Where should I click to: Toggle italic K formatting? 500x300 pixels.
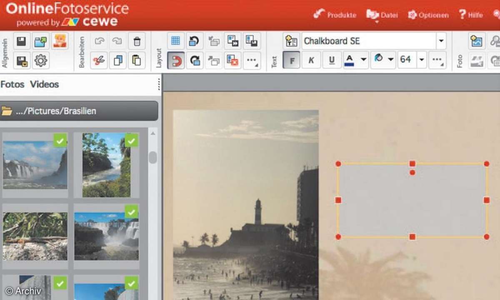[311, 60]
